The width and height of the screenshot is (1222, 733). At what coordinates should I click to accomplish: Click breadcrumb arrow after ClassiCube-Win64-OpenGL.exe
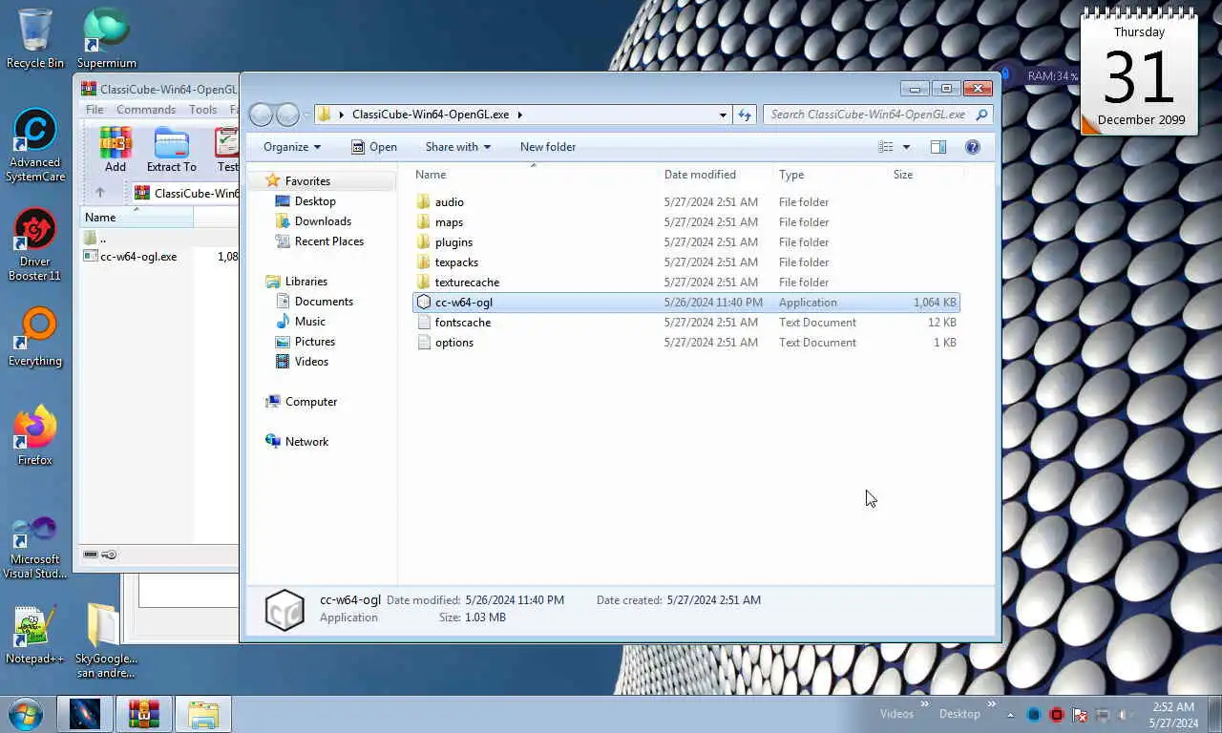coord(520,115)
